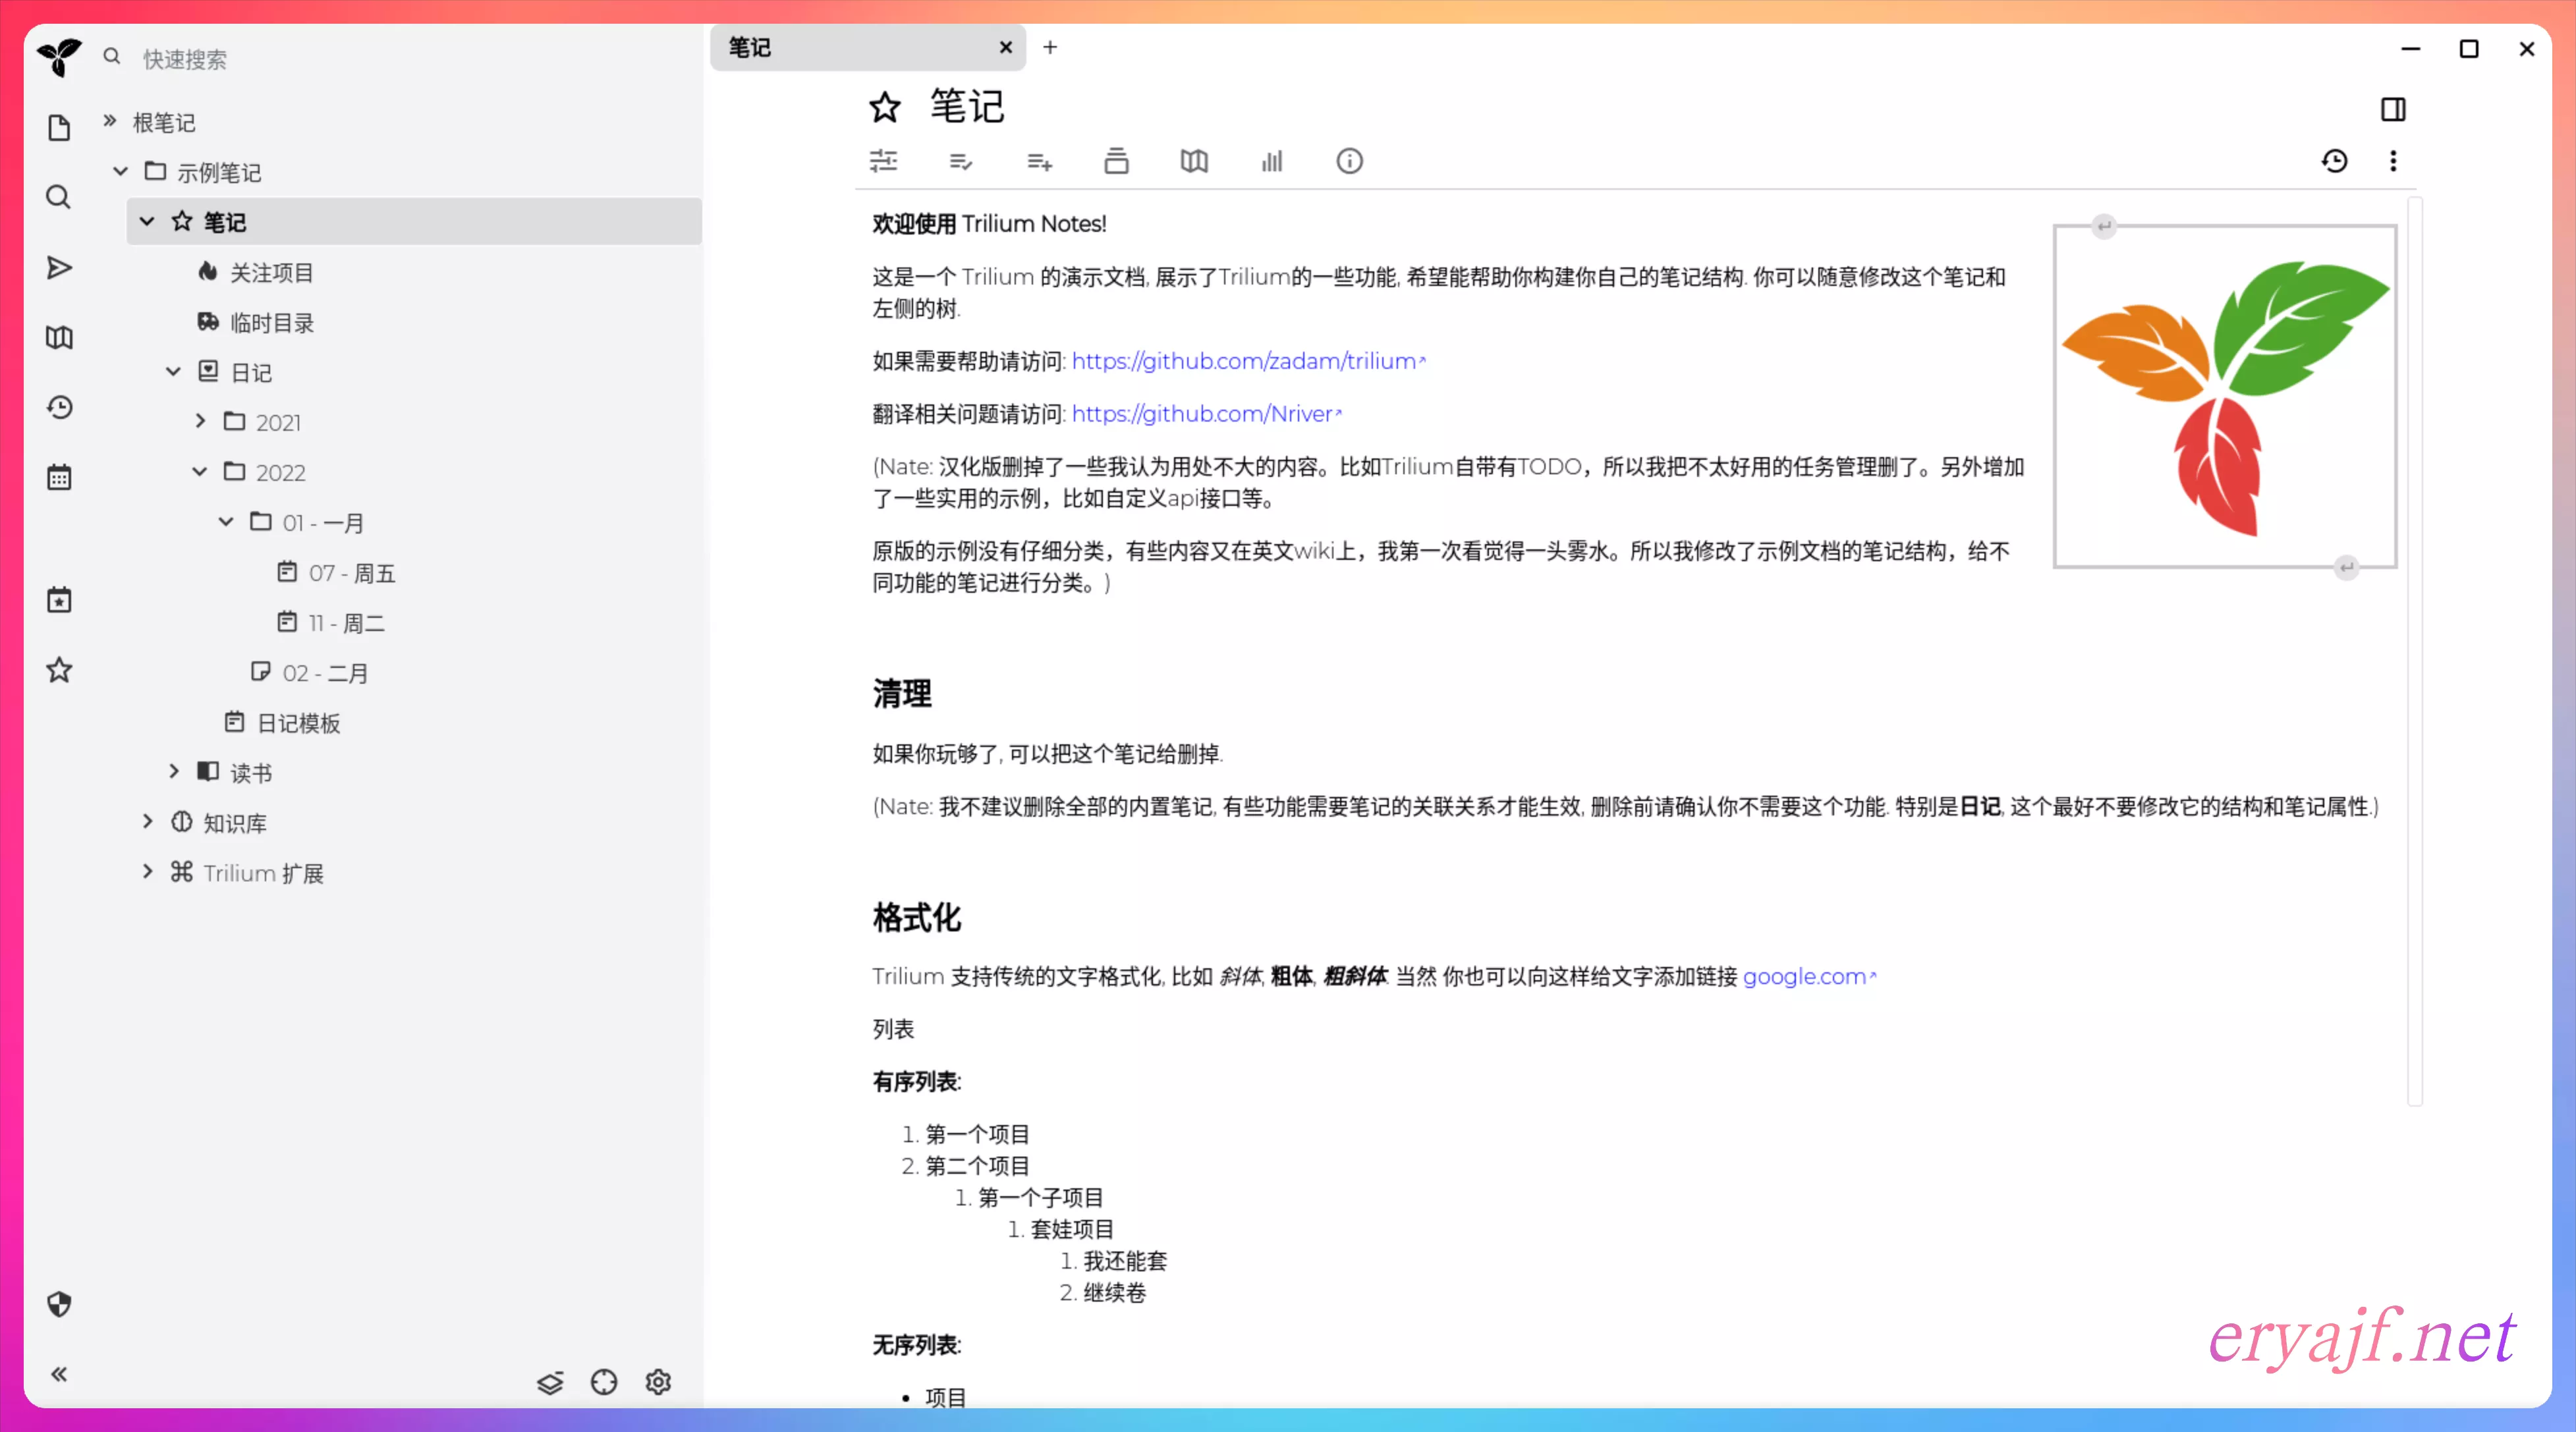2576x1432 pixels.
Task: Close the 笔记 tab
Action: [x=1006, y=47]
